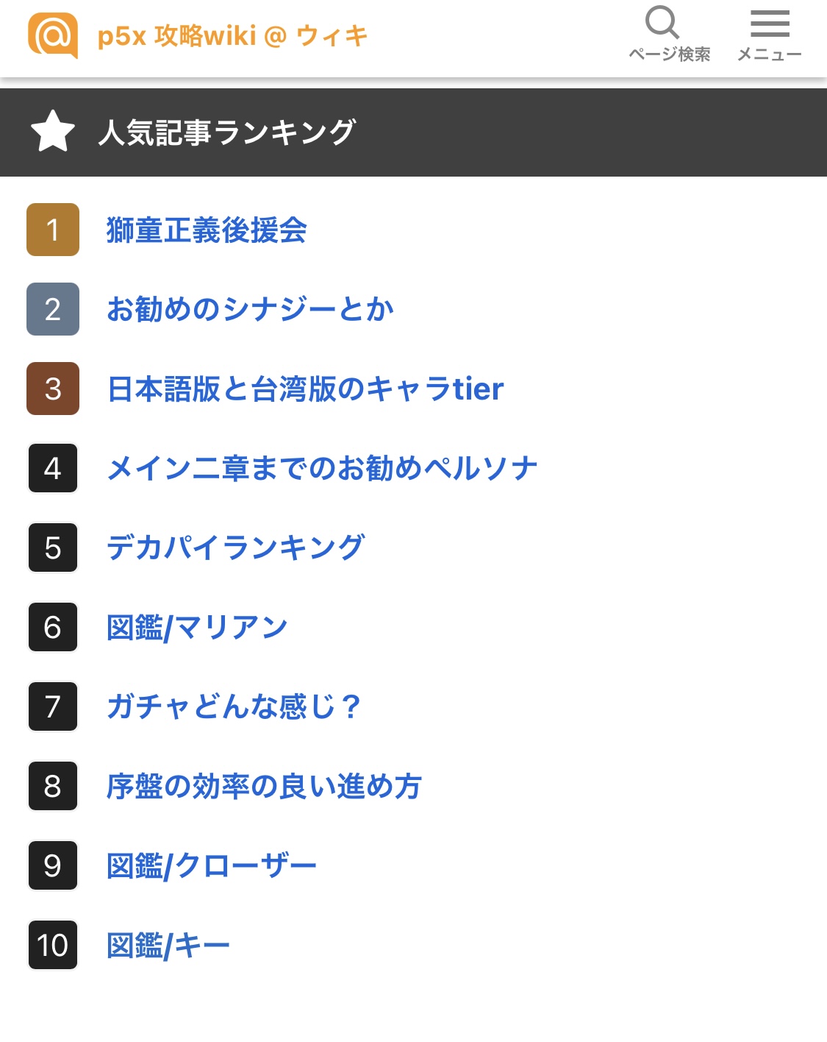Open article 獅童正義後援会

[207, 230]
